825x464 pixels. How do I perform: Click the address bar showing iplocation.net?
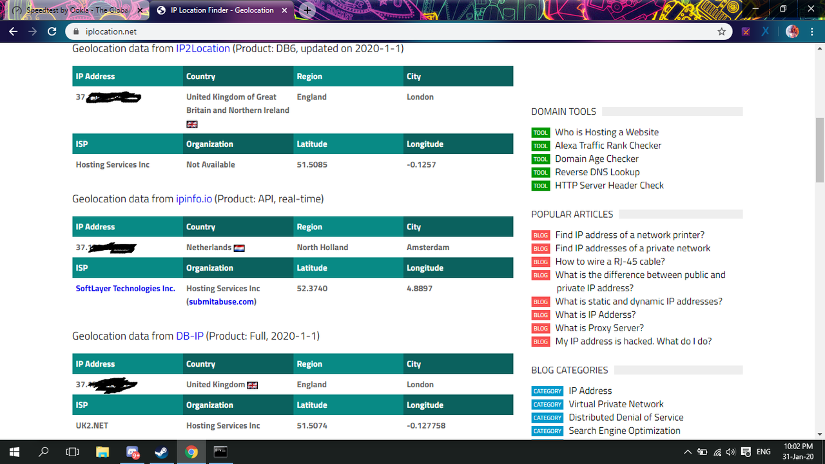(x=398, y=32)
